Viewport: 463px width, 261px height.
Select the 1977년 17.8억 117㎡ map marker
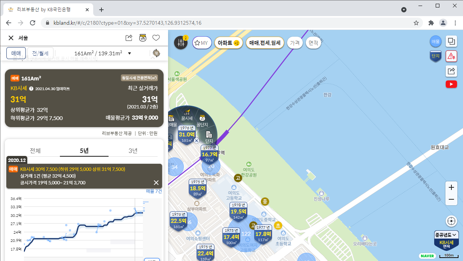point(264,234)
